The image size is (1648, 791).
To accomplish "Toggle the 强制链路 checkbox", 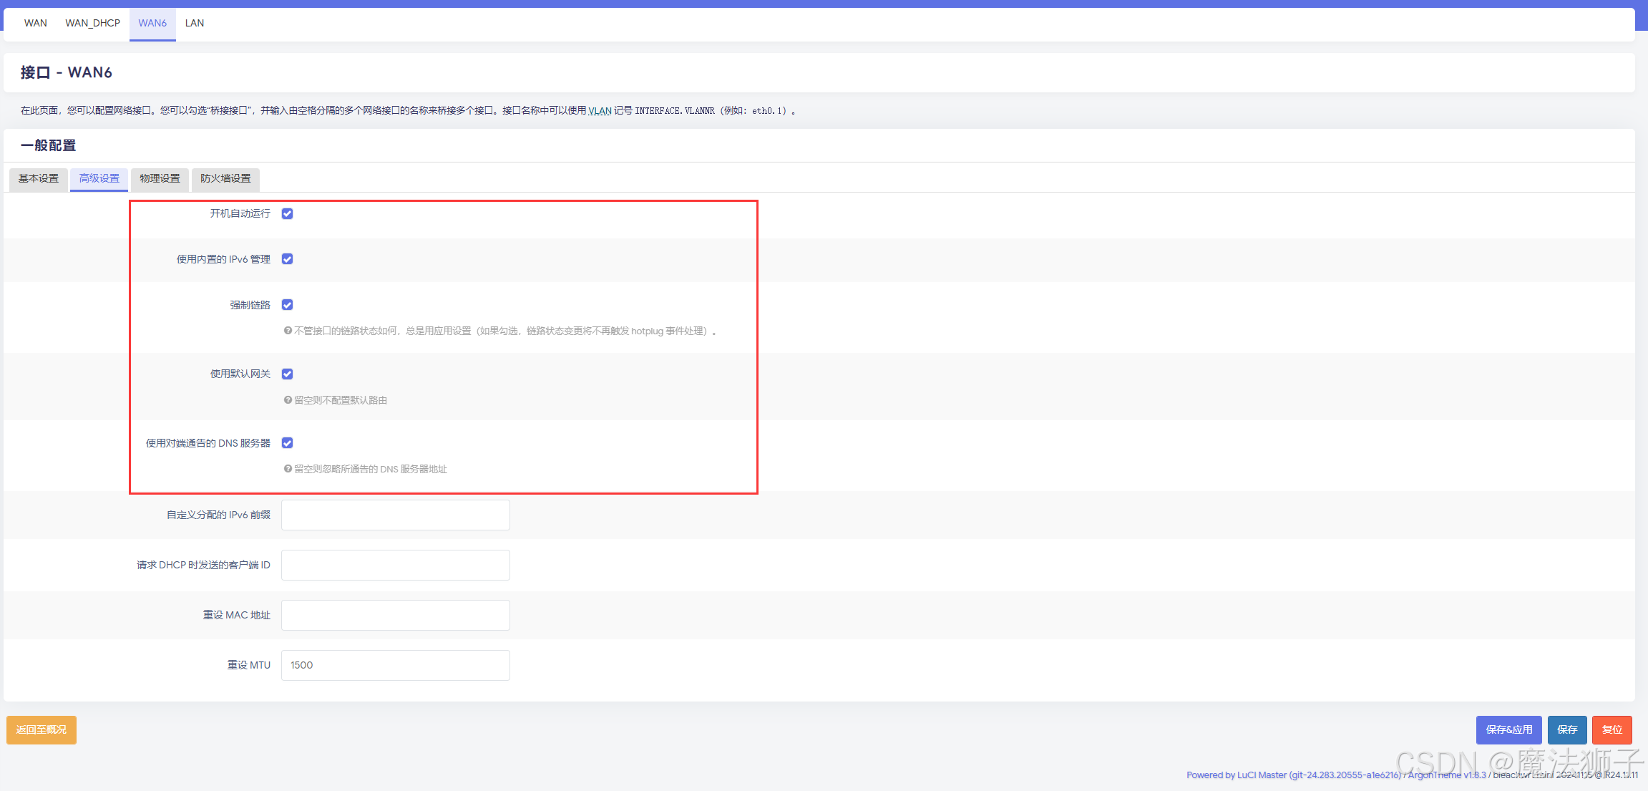I will click(x=287, y=305).
